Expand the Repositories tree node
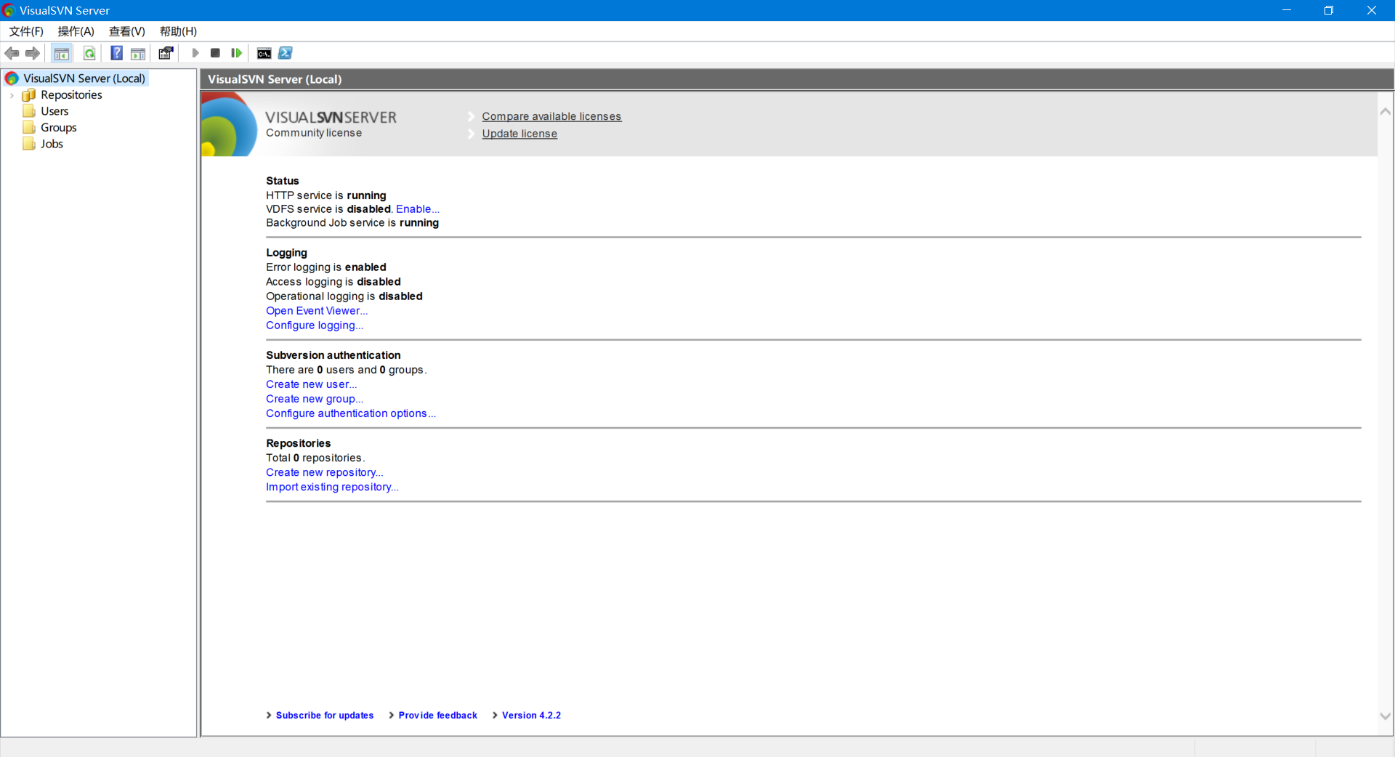 coord(12,95)
